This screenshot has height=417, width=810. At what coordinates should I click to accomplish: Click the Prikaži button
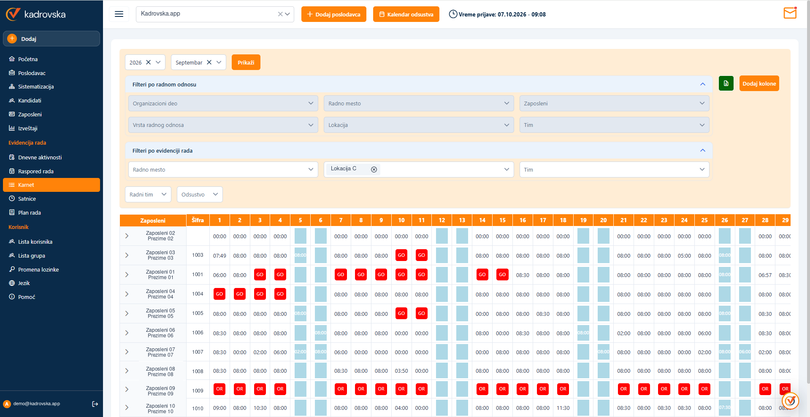coord(246,62)
